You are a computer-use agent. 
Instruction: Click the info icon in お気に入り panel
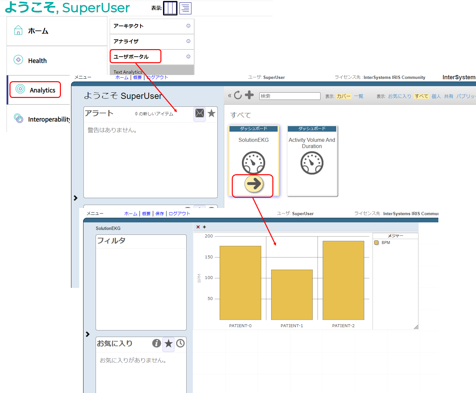point(156,343)
